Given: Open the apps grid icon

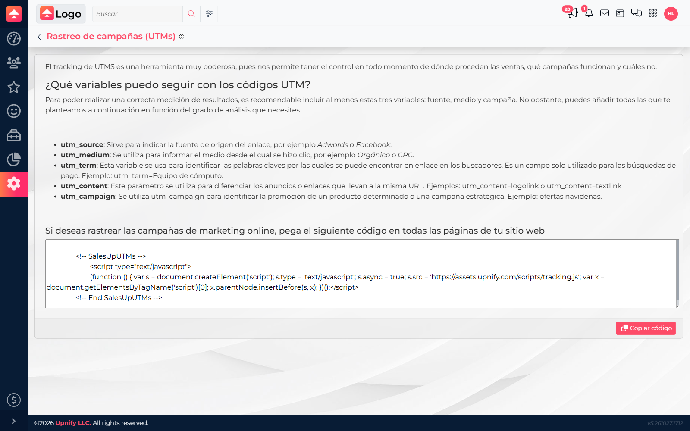Looking at the screenshot, I should 653,13.
